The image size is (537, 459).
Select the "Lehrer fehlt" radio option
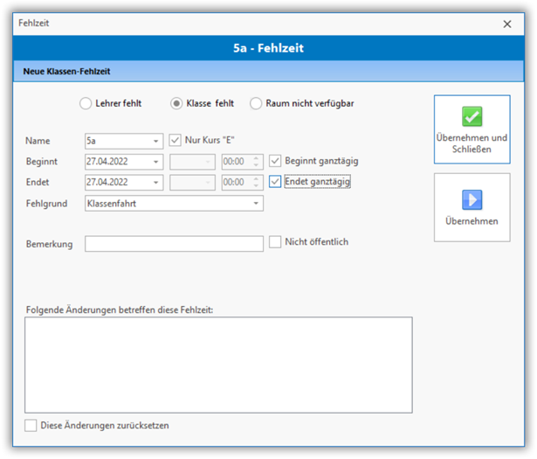86,103
